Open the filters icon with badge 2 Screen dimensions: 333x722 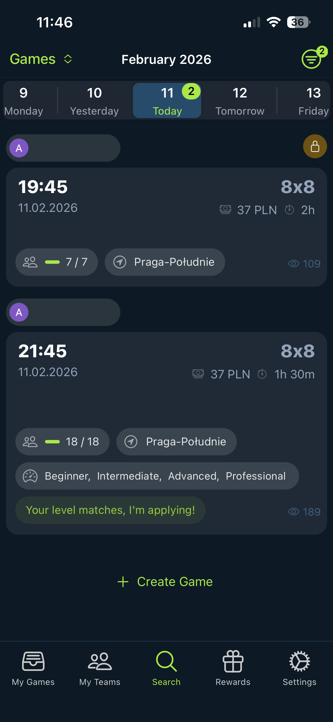coord(311,59)
